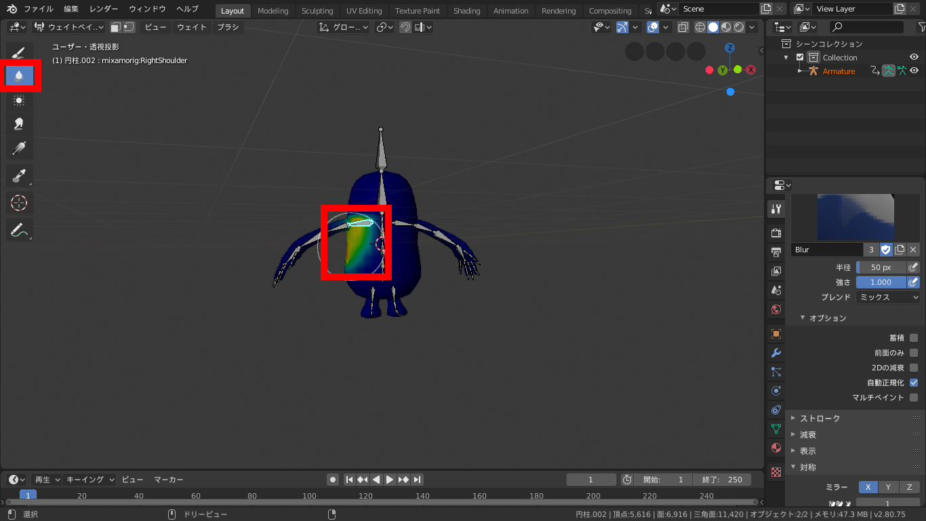Image resolution: width=926 pixels, height=521 pixels.
Task: Toggle Collection exclude checkbox in outliner
Action: pyautogui.click(x=800, y=58)
